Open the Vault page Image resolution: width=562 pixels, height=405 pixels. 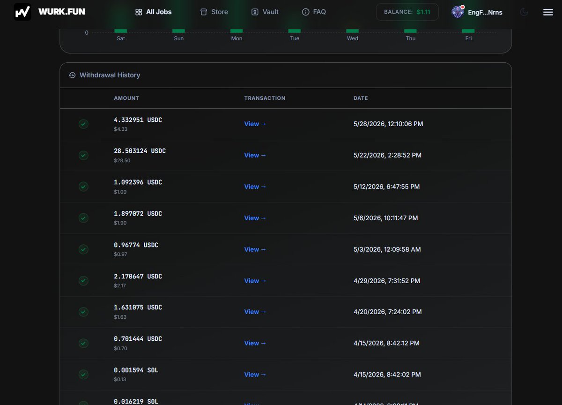point(265,12)
